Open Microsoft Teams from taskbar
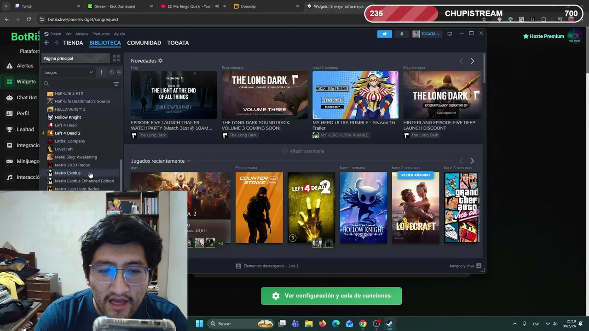Screen dimensions: 589x331 click(x=295, y=324)
